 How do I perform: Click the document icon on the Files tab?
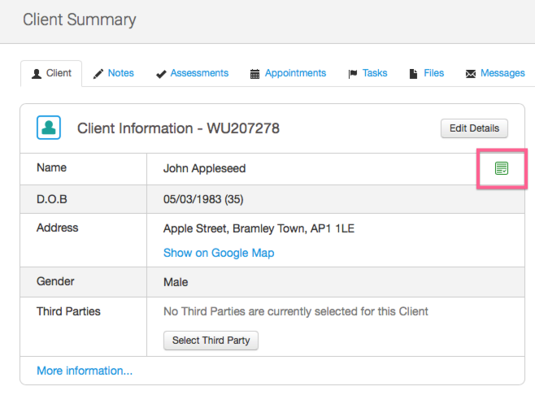414,74
